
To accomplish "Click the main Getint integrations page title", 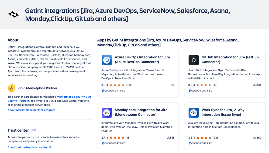I will pos(127,15).
